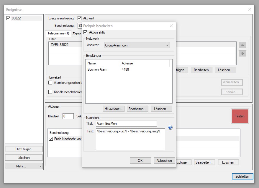This screenshot has height=188, width=259.
Task: Close the Ereignis bearbeiten dialog with X
Action: point(171,26)
